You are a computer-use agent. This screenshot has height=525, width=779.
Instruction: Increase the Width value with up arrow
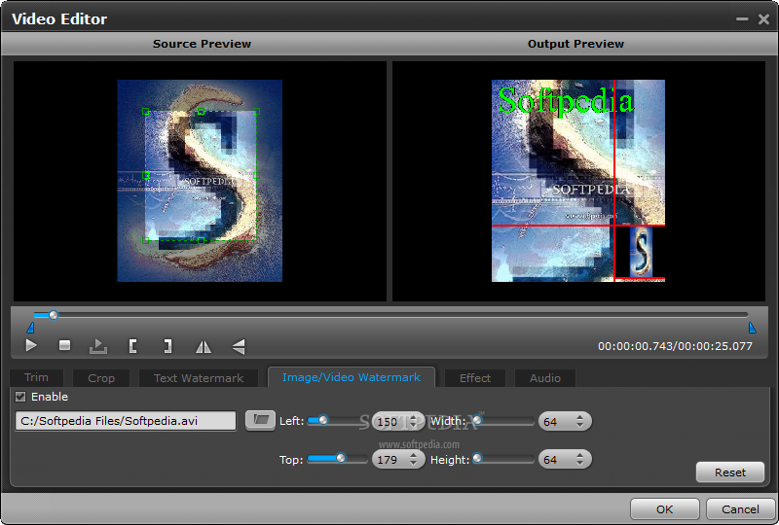pyautogui.click(x=579, y=418)
